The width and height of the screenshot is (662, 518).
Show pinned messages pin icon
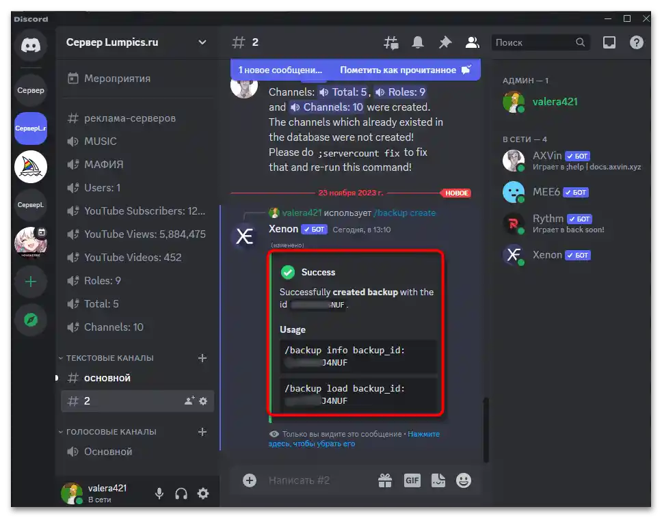[445, 42]
